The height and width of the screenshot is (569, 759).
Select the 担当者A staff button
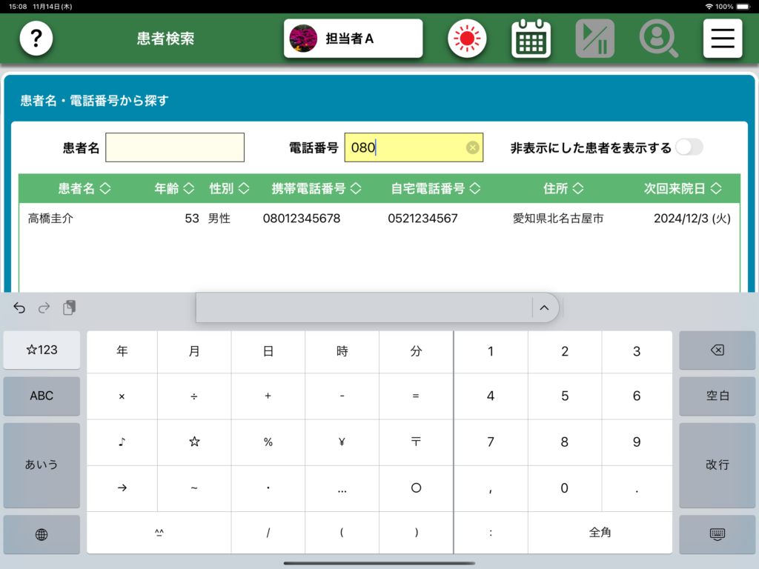coord(353,39)
